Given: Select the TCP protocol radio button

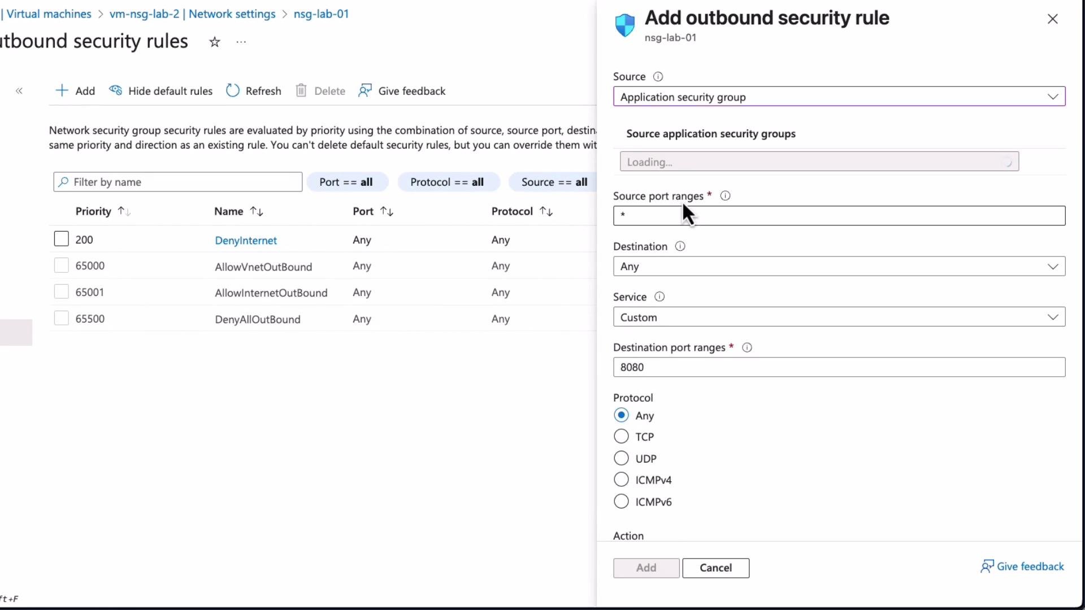Looking at the screenshot, I should point(621,437).
